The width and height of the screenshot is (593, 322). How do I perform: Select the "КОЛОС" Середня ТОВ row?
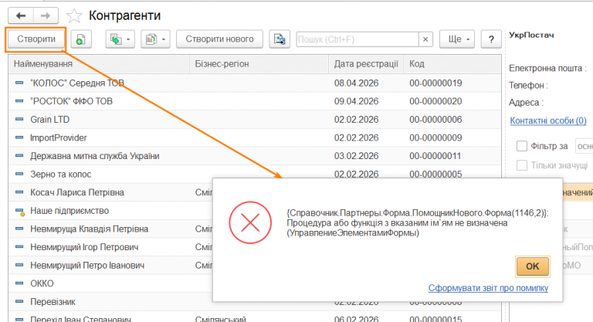pyautogui.click(x=255, y=83)
